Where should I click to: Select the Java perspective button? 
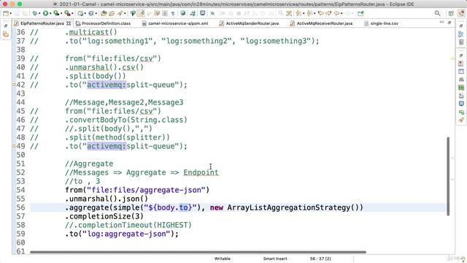pyautogui.click(x=461, y=13)
